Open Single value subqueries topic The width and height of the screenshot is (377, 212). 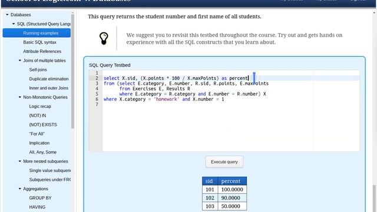tap(49, 170)
